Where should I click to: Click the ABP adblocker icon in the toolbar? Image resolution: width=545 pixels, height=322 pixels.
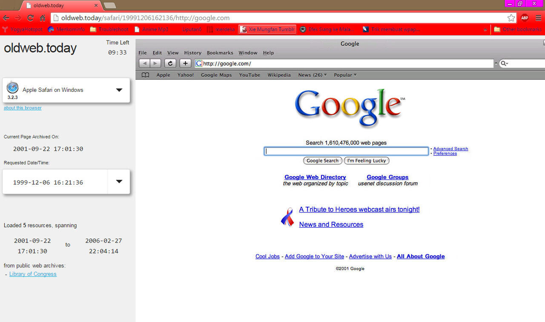coord(525,18)
